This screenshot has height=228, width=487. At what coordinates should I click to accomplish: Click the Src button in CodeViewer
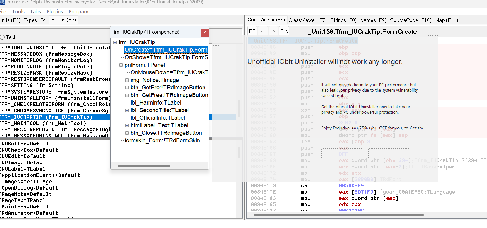(284, 31)
